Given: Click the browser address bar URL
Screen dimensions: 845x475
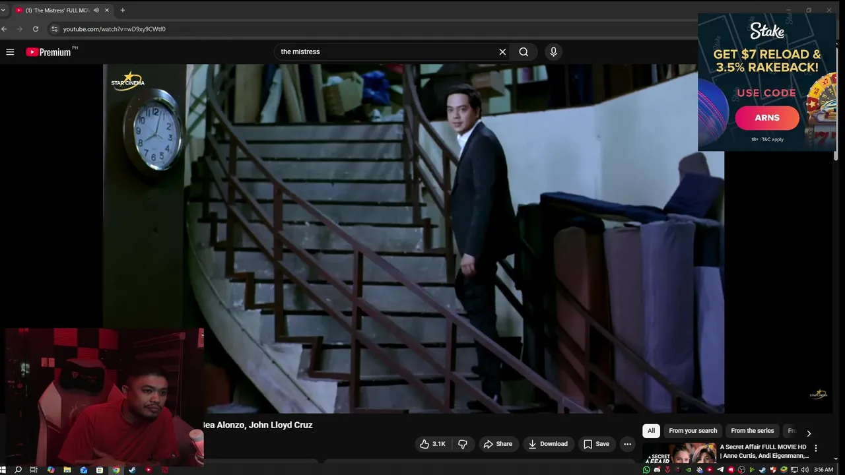Looking at the screenshot, I should (114, 29).
